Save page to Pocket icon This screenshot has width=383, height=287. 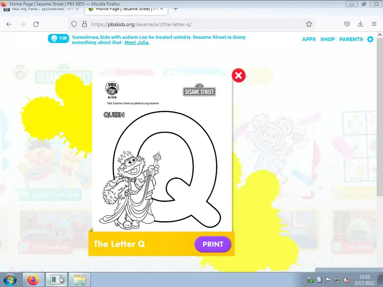347,24
